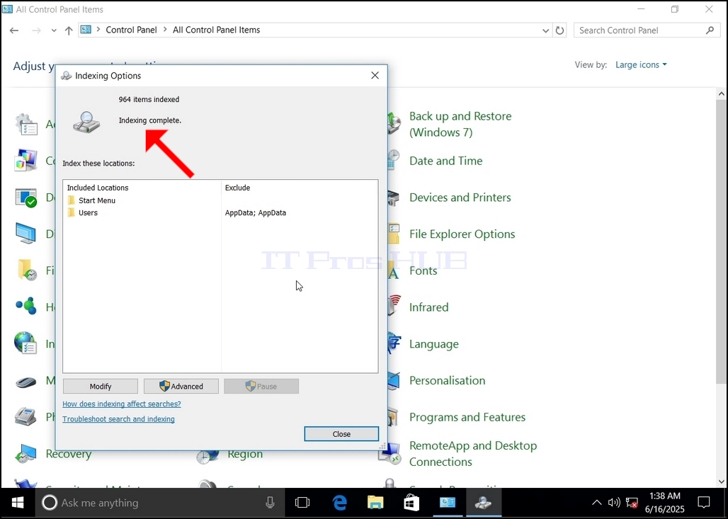Open the recent locations dropdown arrow
The width and height of the screenshot is (728, 519).
pyautogui.click(x=54, y=30)
